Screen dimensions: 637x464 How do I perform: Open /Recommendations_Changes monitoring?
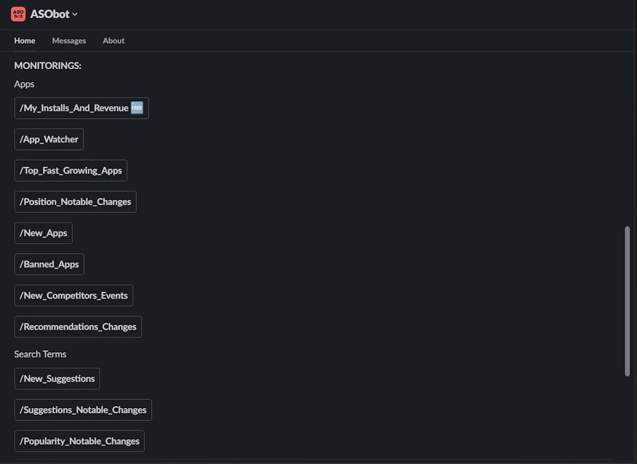pyautogui.click(x=78, y=326)
